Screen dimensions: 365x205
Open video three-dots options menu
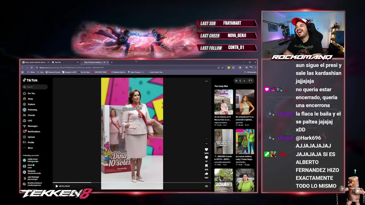coord(206,81)
